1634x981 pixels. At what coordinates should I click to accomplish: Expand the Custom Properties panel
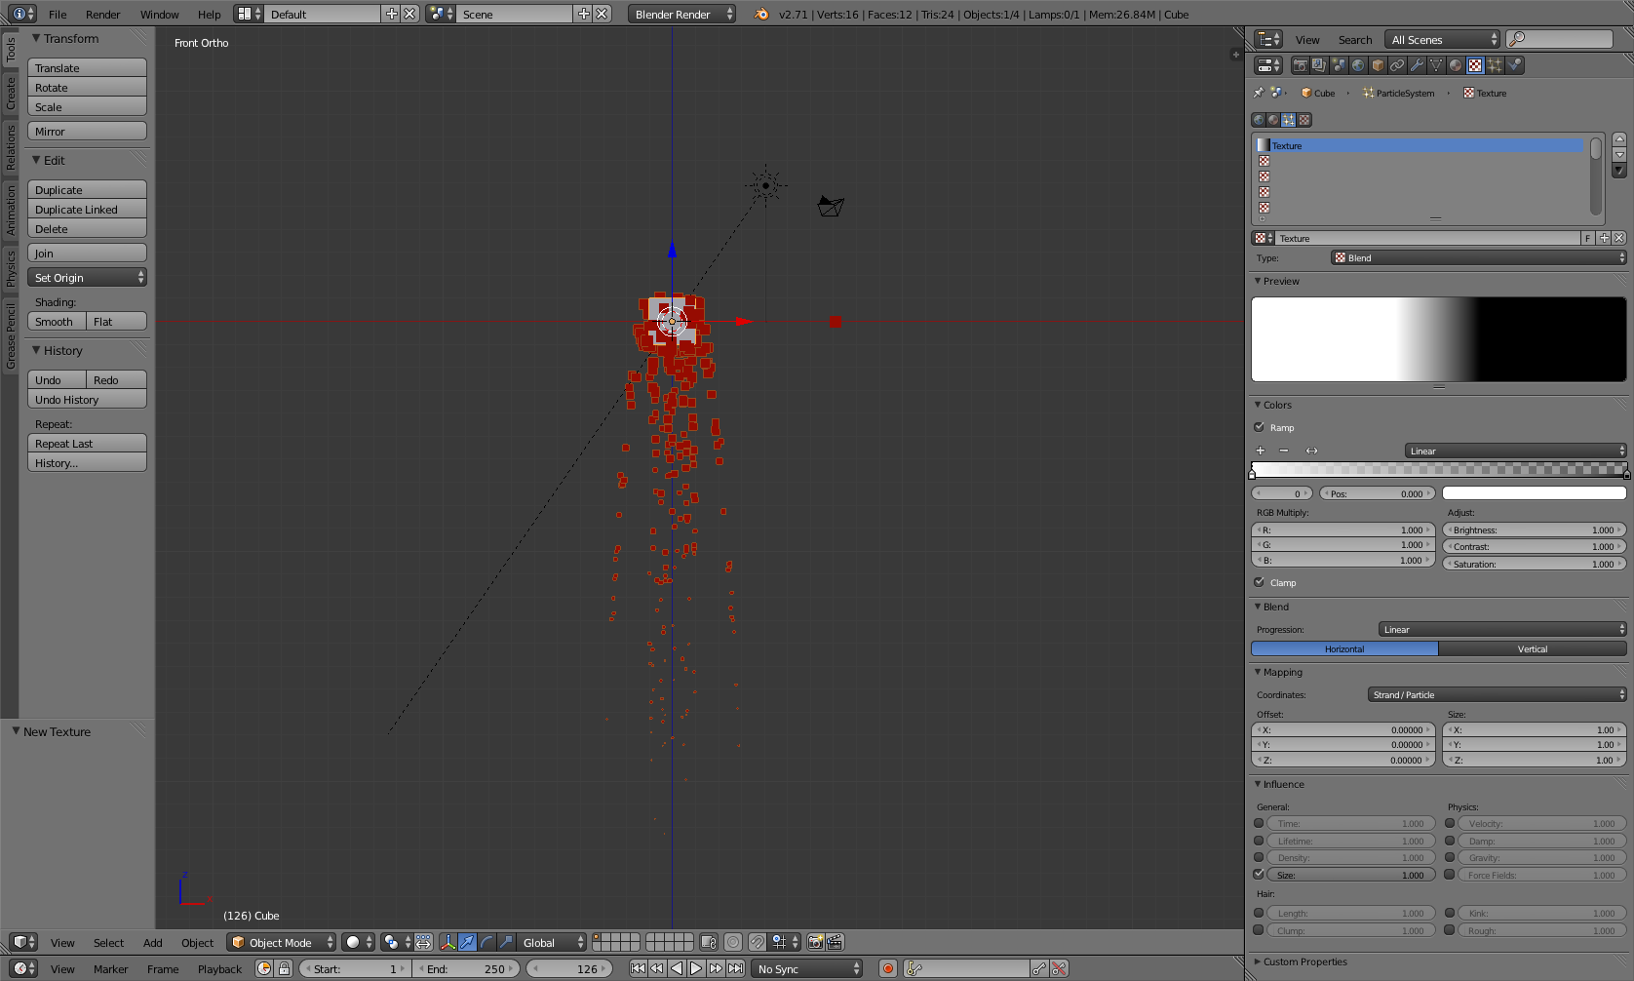[x=1304, y=961]
